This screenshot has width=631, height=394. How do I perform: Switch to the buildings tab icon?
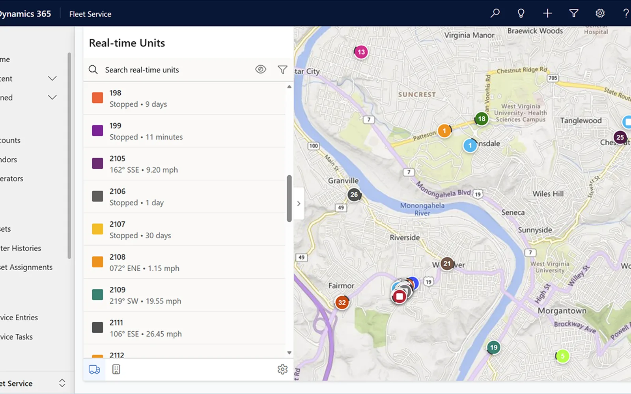116,369
